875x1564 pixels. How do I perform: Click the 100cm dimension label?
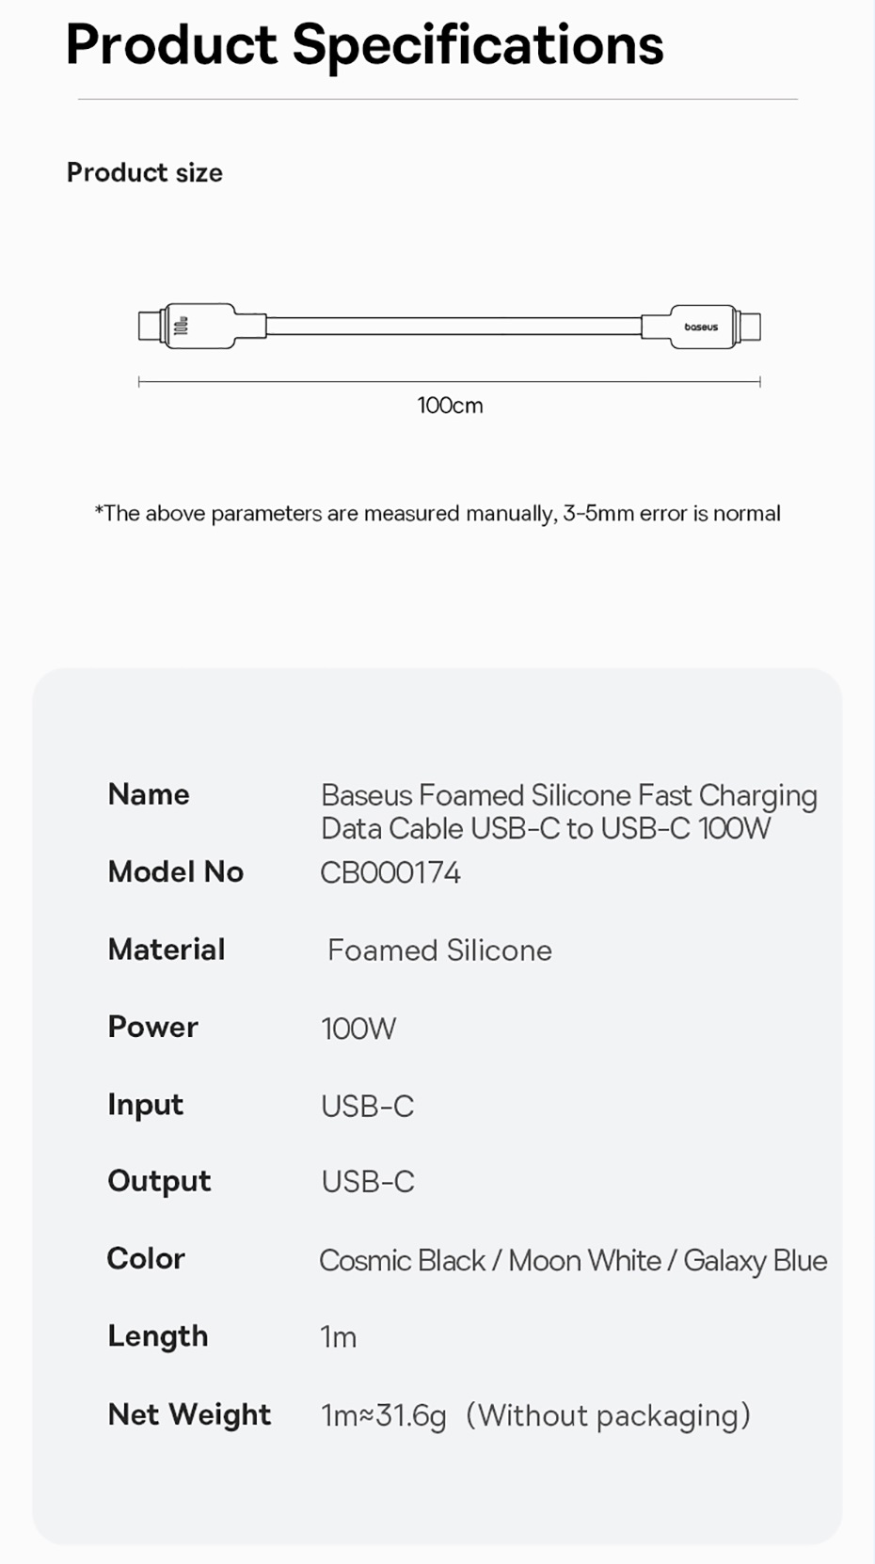tap(450, 406)
